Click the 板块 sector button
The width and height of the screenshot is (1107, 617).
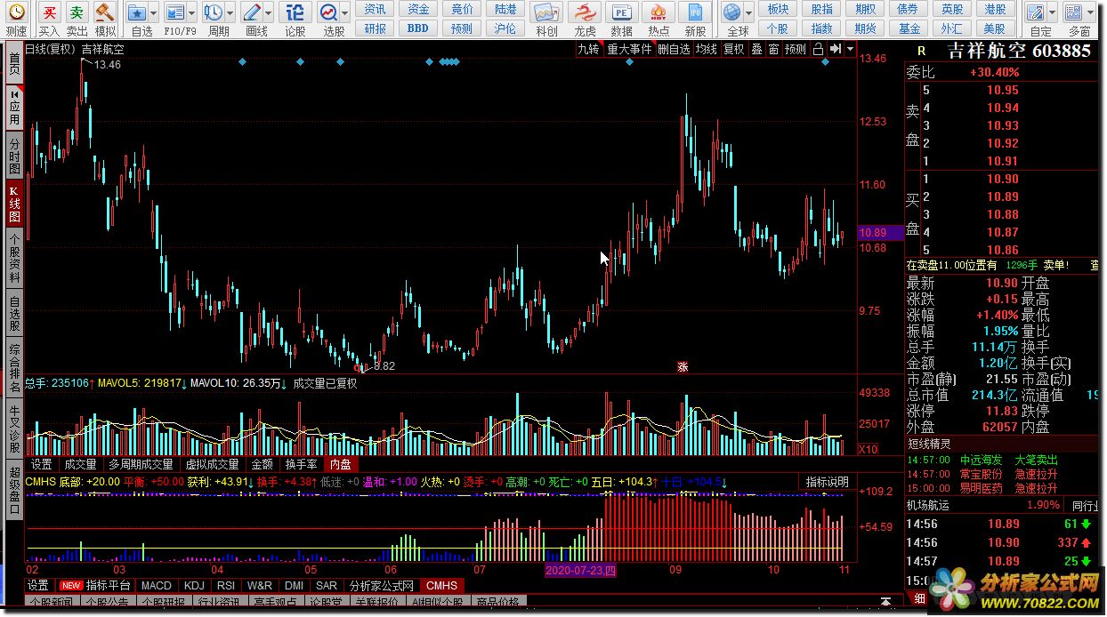tap(778, 9)
